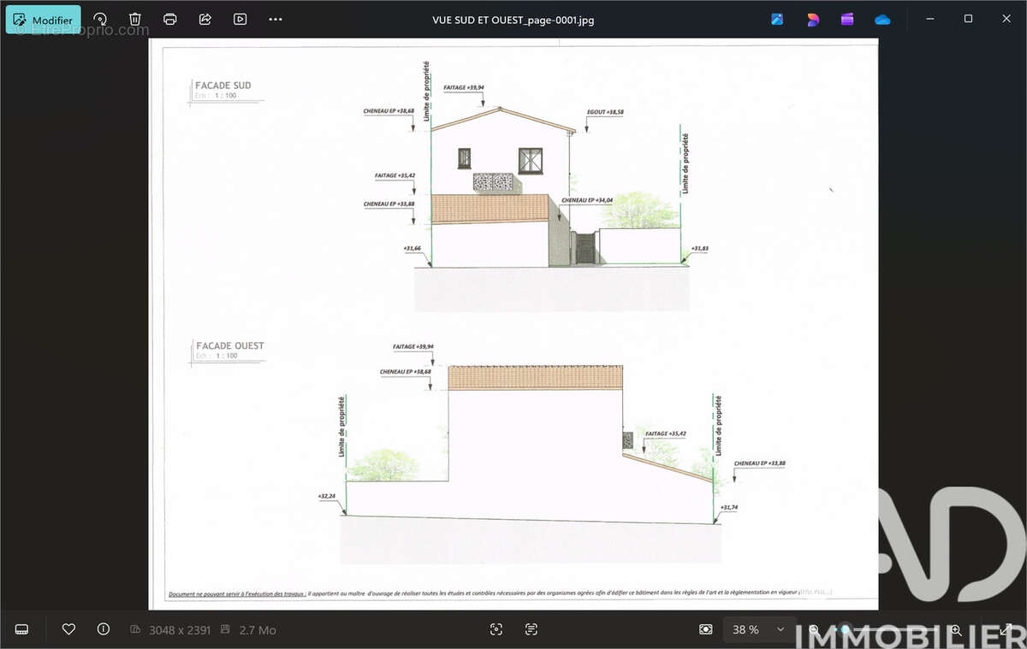Click the zoom in magnifier icon
Image resolution: width=1027 pixels, height=649 pixels.
956,630
